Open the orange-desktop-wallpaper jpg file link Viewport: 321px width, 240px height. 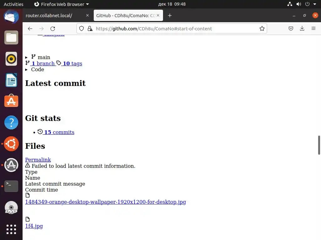105,202
